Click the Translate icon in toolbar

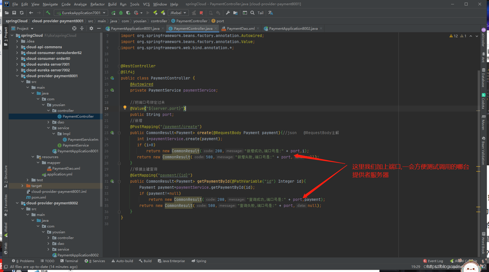coord(271,13)
